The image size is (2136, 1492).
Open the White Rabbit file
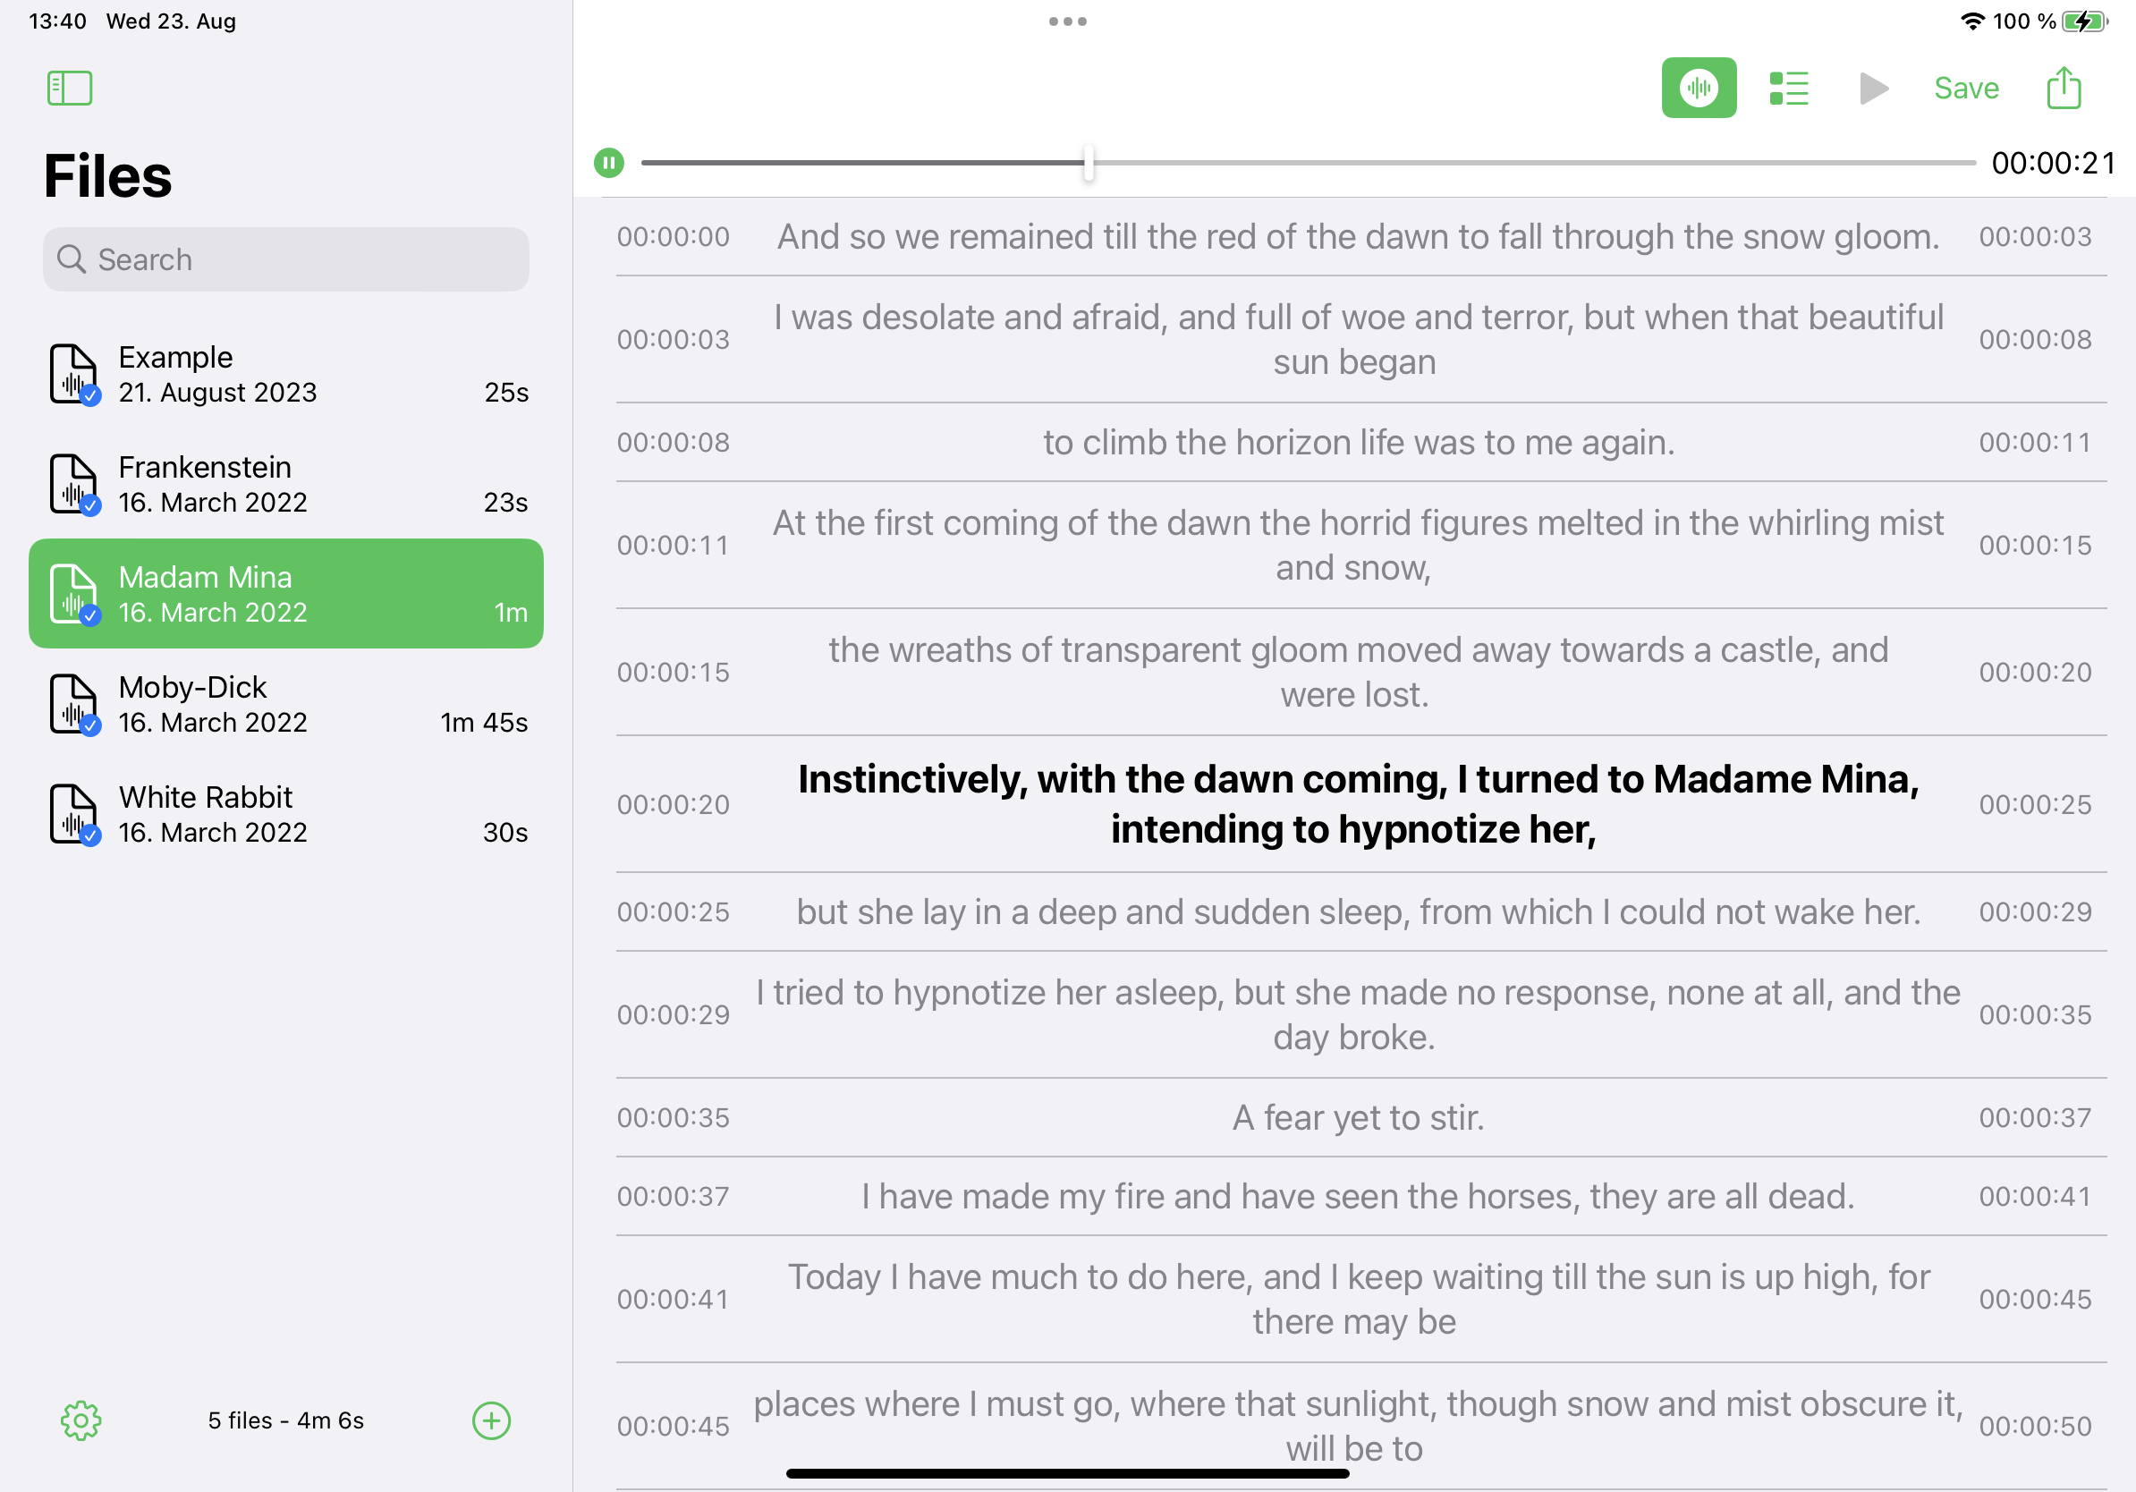click(x=286, y=814)
